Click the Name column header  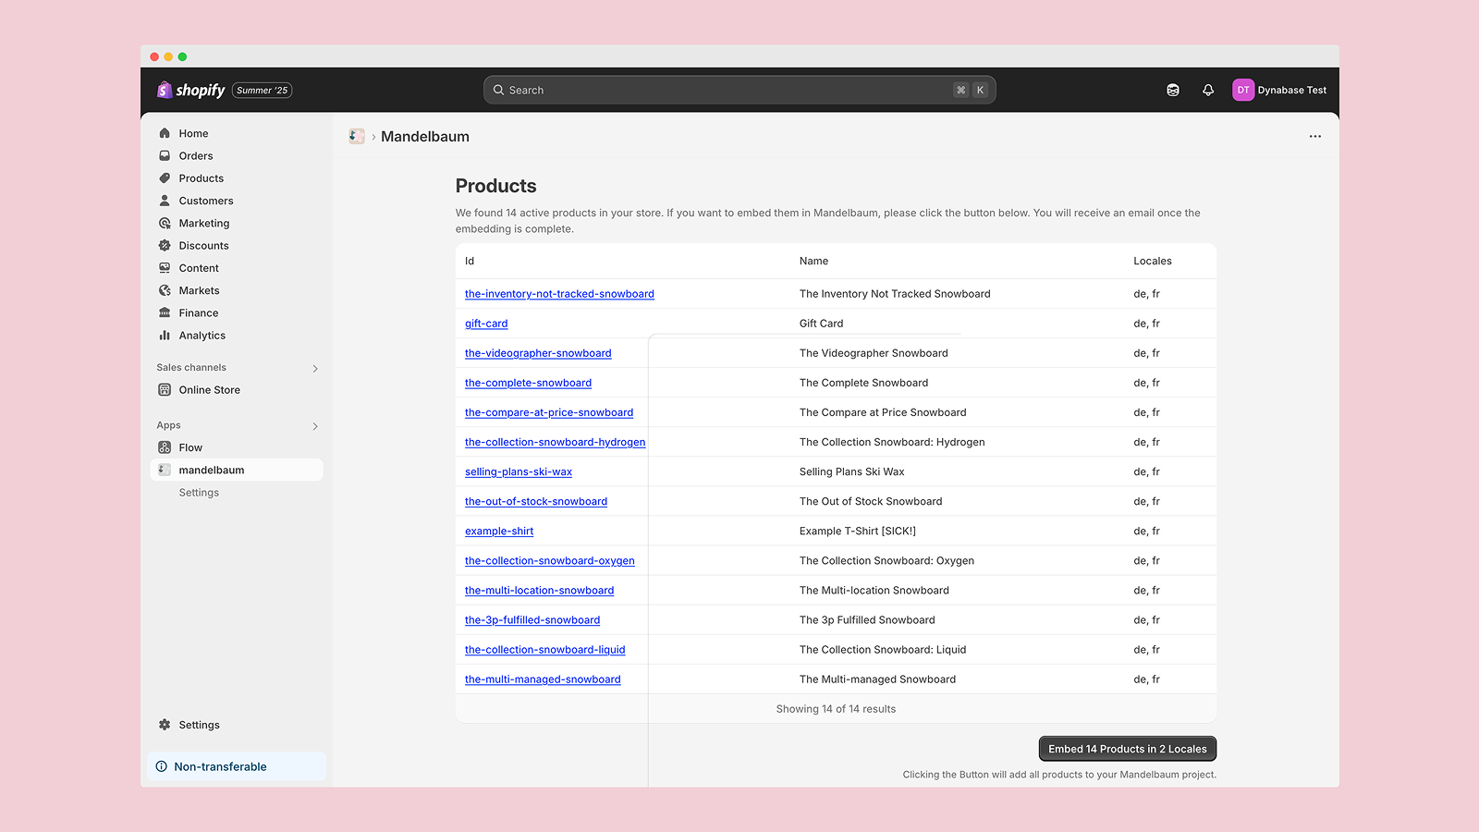[813, 261]
